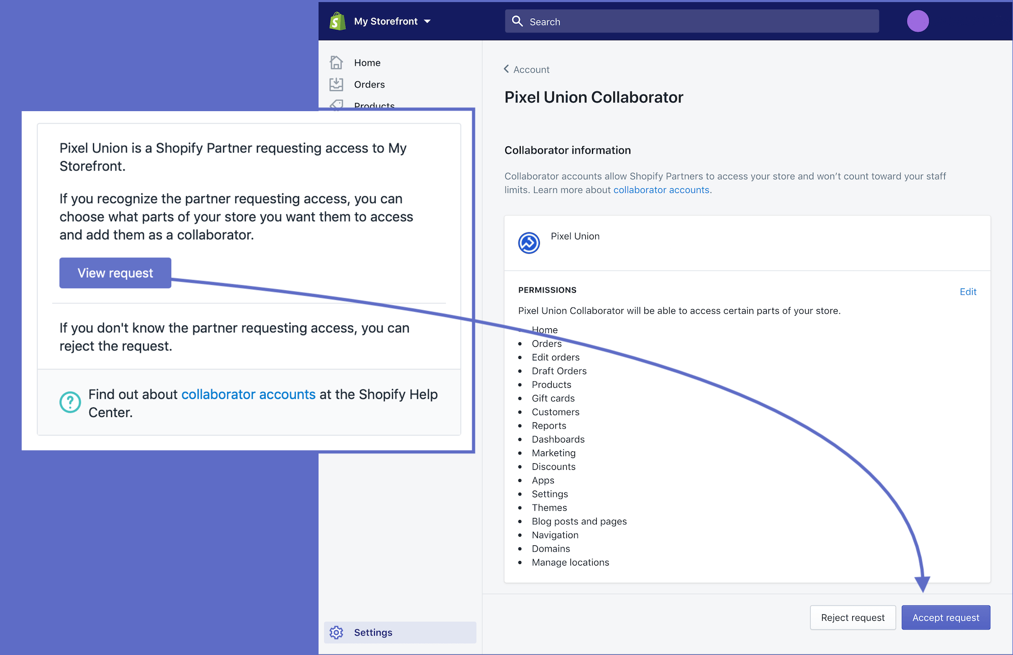Click the Shopify bag logo icon
Screen dimensions: 1013x655
coord(337,21)
